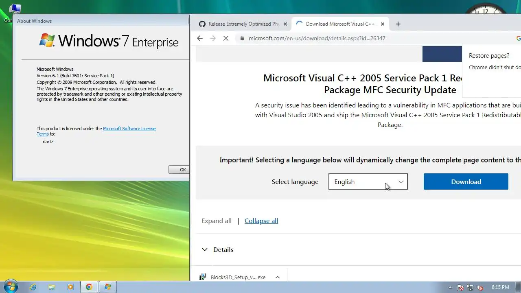Close the Download Microsoft Visual C++ tab

coord(383,24)
